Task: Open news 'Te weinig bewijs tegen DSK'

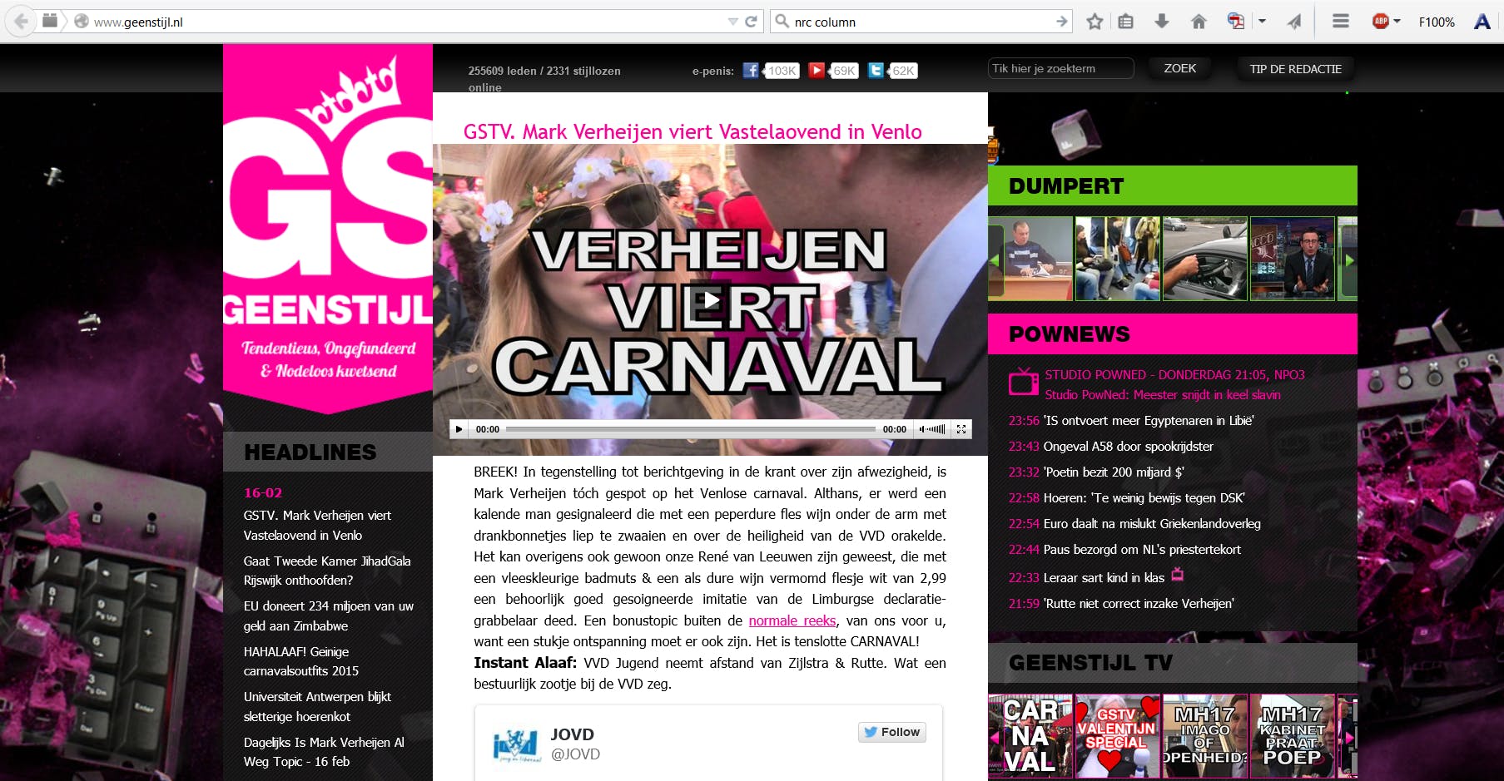Action: tap(1144, 498)
